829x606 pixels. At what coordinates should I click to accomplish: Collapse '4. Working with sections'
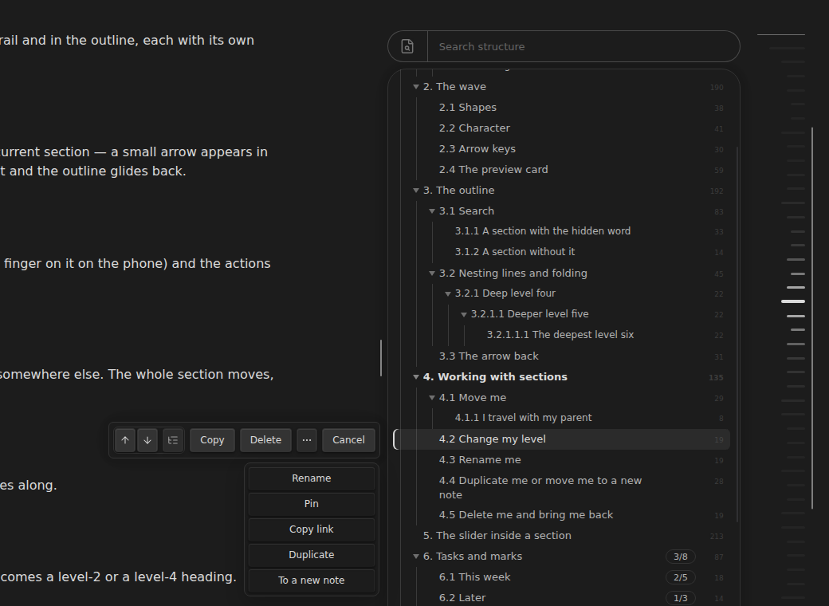point(416,377)
